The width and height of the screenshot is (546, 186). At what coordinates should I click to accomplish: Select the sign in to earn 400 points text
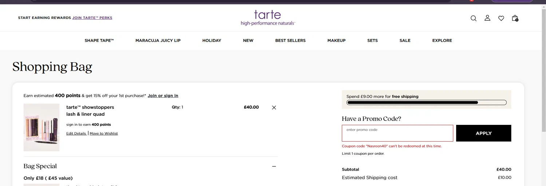88,124
